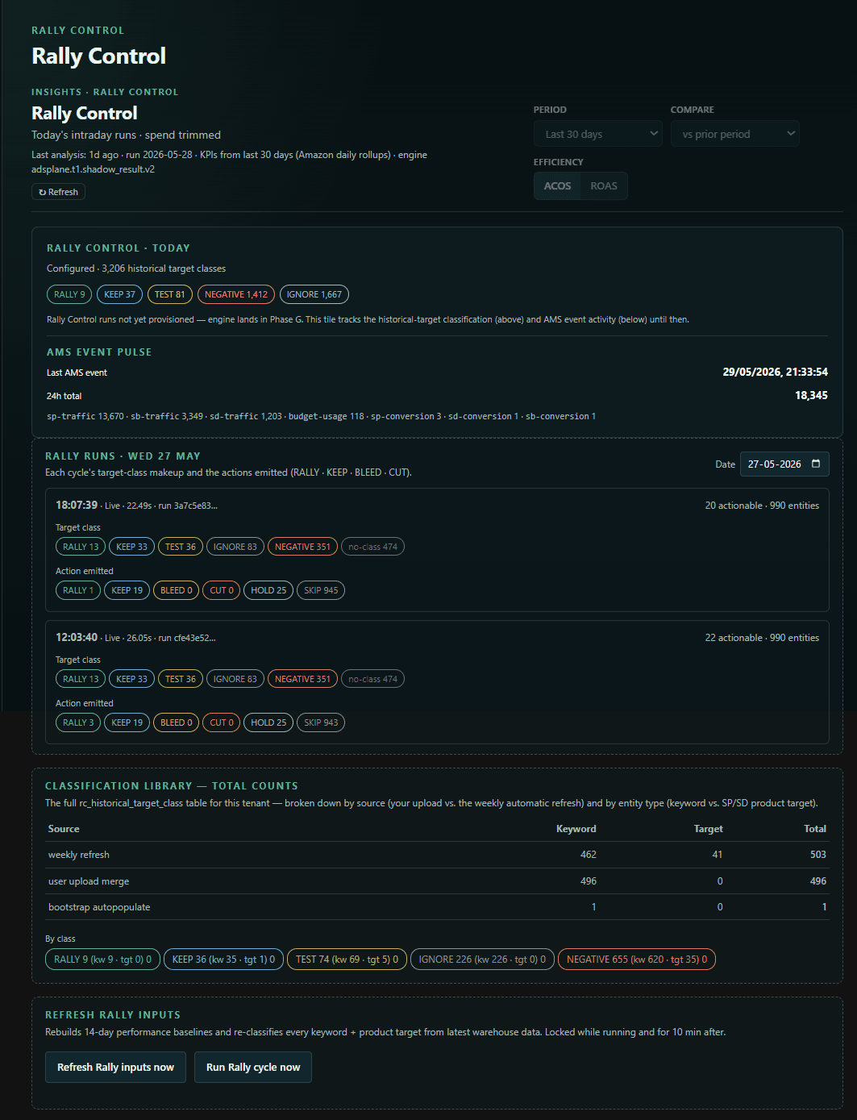This screenshot has height=1120, width=857.
Task: Switch efficiency metric to ROAS
Action: coord(604,185)
